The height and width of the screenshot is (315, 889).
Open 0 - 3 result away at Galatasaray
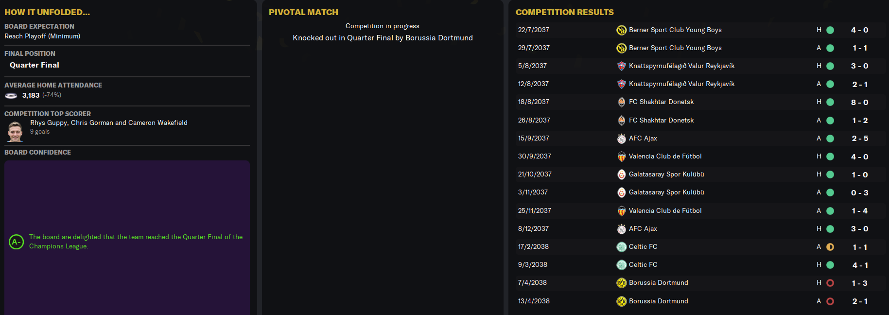860,193
